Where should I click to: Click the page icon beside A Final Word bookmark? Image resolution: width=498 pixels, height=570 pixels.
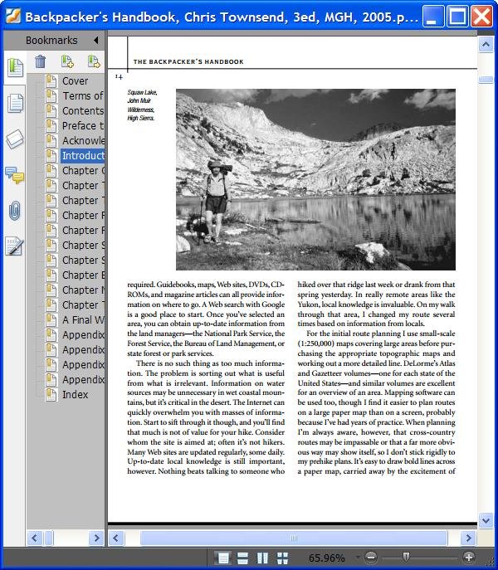tap(51, 320)
